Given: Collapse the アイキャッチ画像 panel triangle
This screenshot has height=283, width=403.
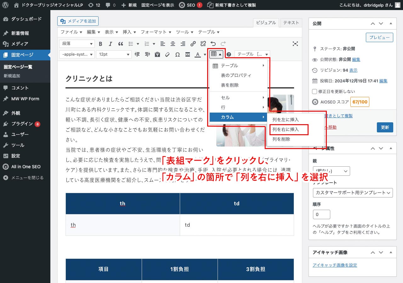Looking at the screenshot, I should click(x=391, y=252).
